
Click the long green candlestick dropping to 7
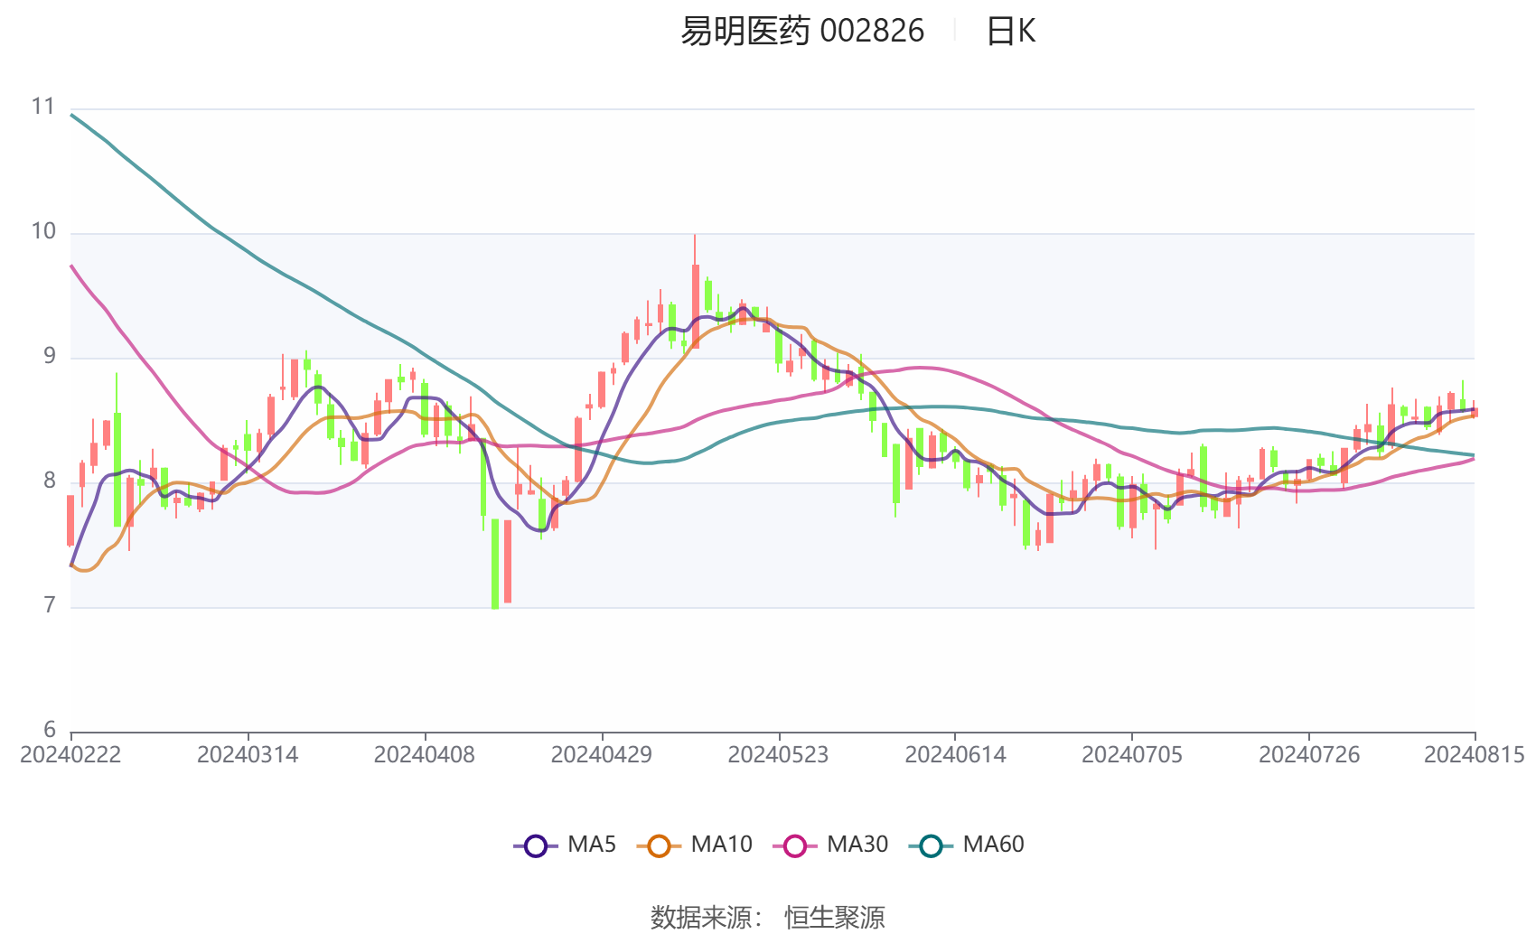pyautogui.click(x=495, y=564)
